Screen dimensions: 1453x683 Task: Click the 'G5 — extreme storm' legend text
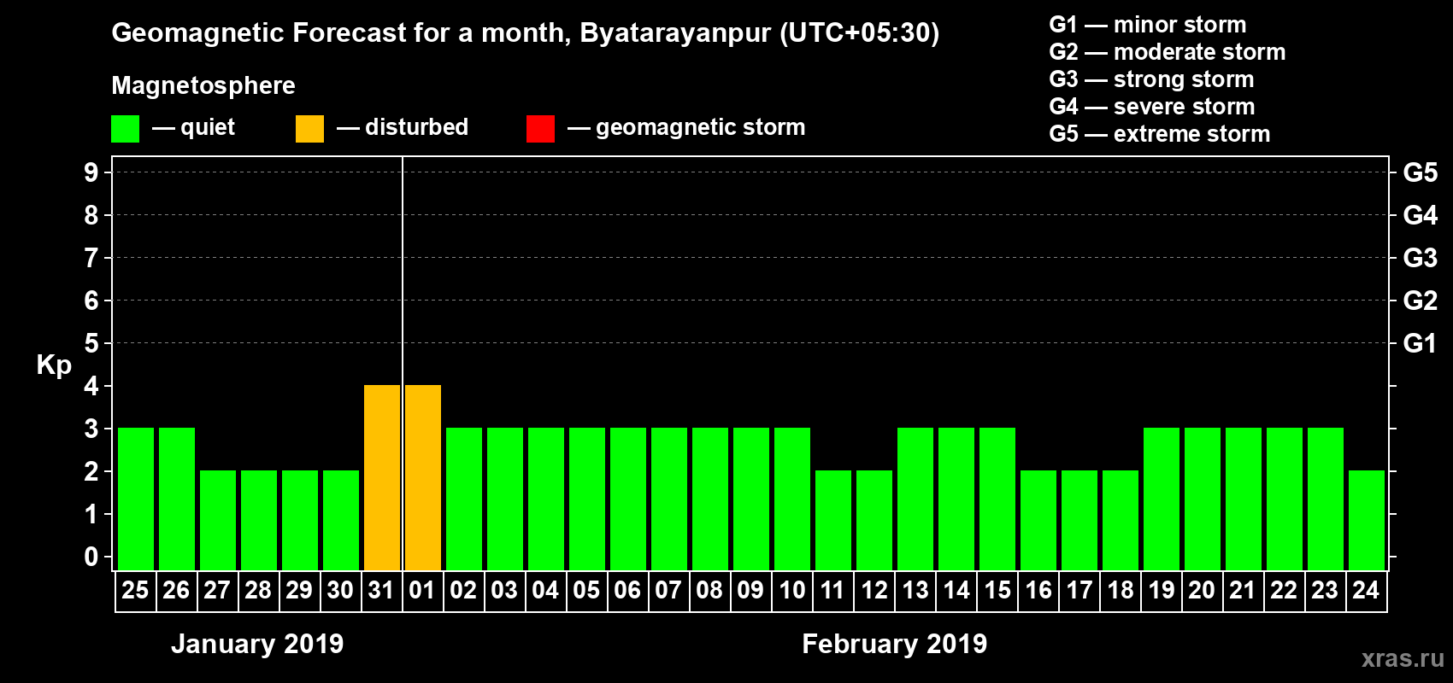click(1160, 134)
